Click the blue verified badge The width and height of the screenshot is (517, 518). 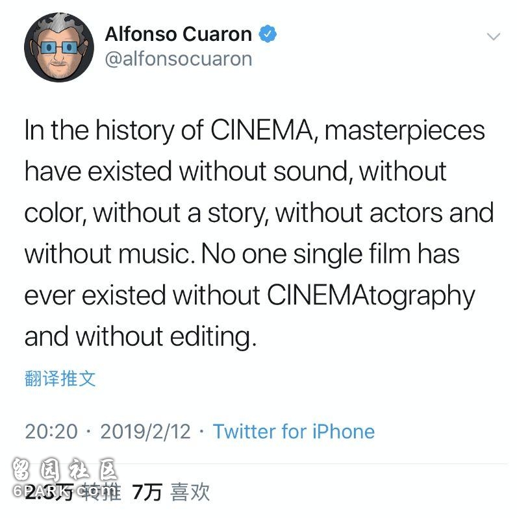coord(268,34)
